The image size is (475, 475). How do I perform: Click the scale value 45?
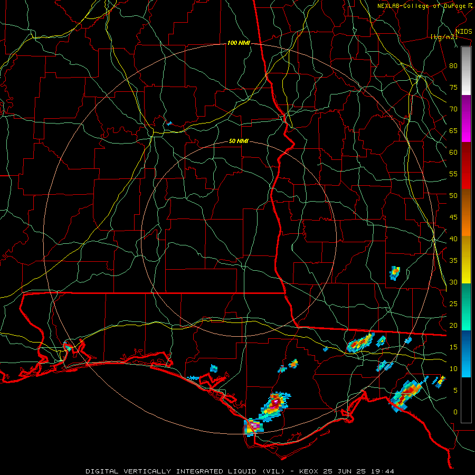[453, 217]
